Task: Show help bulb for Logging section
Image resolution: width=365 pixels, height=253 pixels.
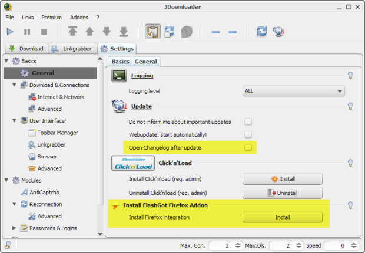Action: click(x=350, y=75)
